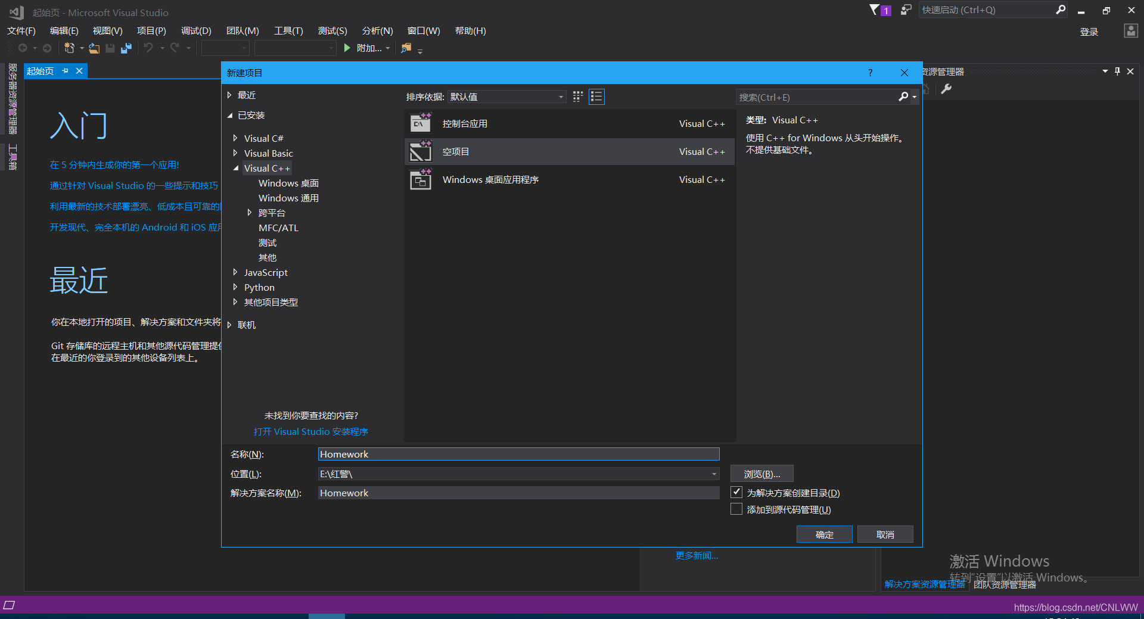Image resolution: width=1144 pixels, height=619 pixels.
Task: Select the Console App template icon
Action: click(421, 123)
